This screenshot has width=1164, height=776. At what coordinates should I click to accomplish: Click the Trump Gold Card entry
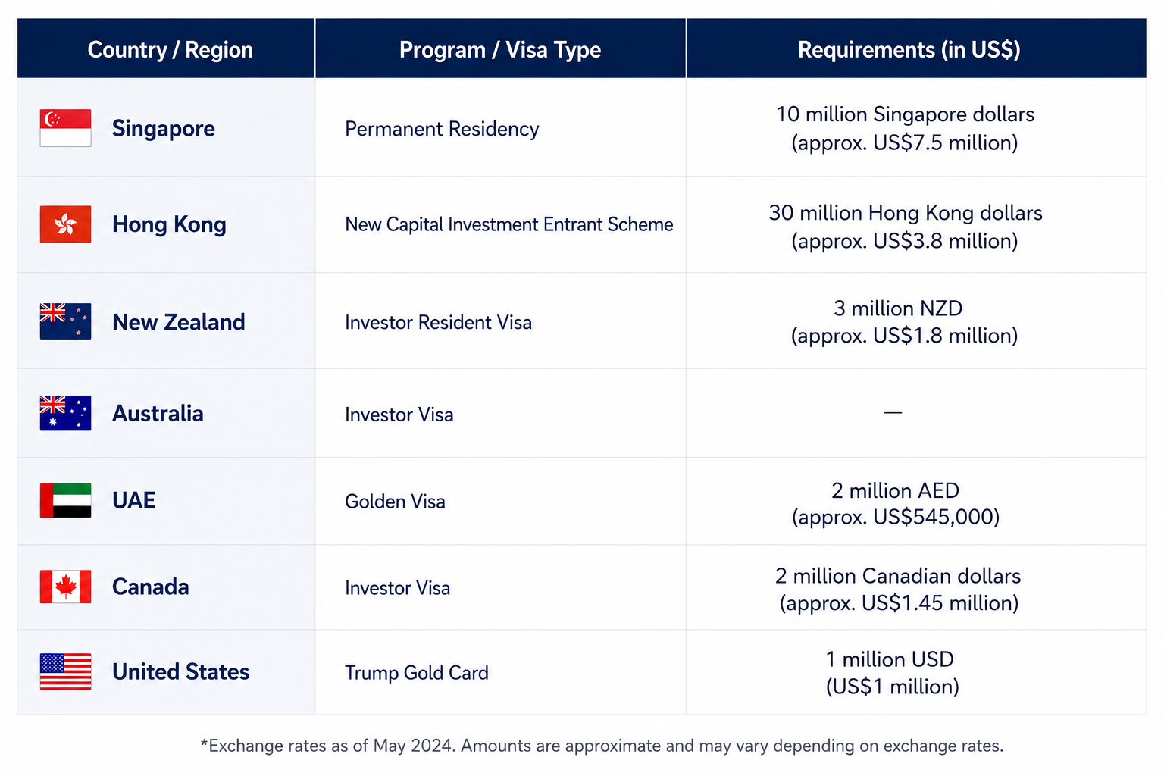tap(417, 673)
